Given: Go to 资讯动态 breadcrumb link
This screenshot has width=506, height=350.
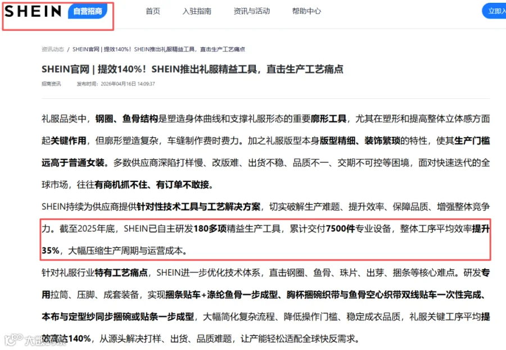Looking at the screenshot, I should (53, 49).
